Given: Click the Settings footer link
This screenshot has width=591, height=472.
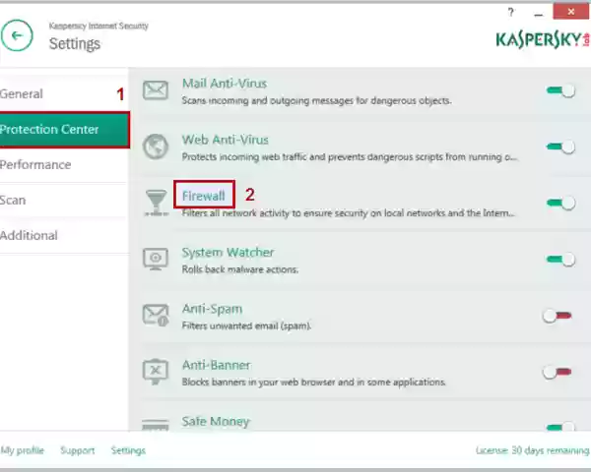Looking at the screenshot, I should (128, 450).
